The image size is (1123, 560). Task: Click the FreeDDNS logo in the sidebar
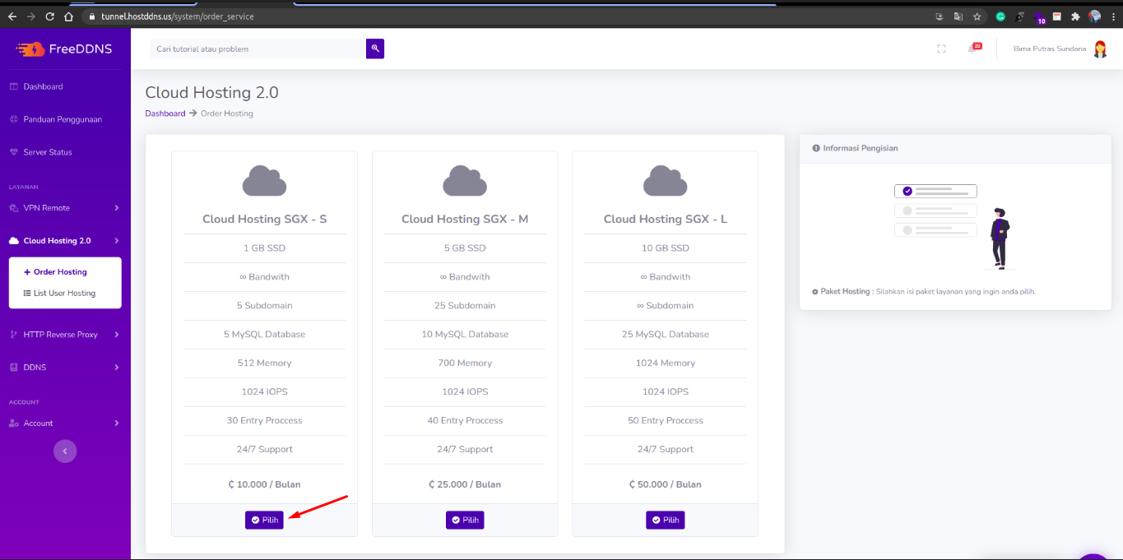tap(66, 49)
